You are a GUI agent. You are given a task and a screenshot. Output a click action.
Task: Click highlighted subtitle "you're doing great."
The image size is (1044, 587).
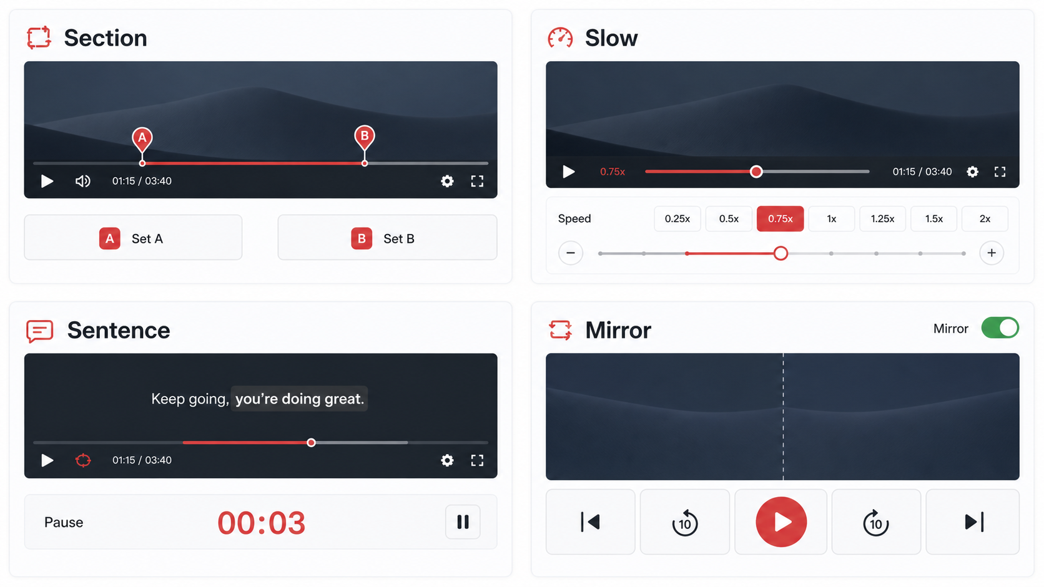[300, 399]
